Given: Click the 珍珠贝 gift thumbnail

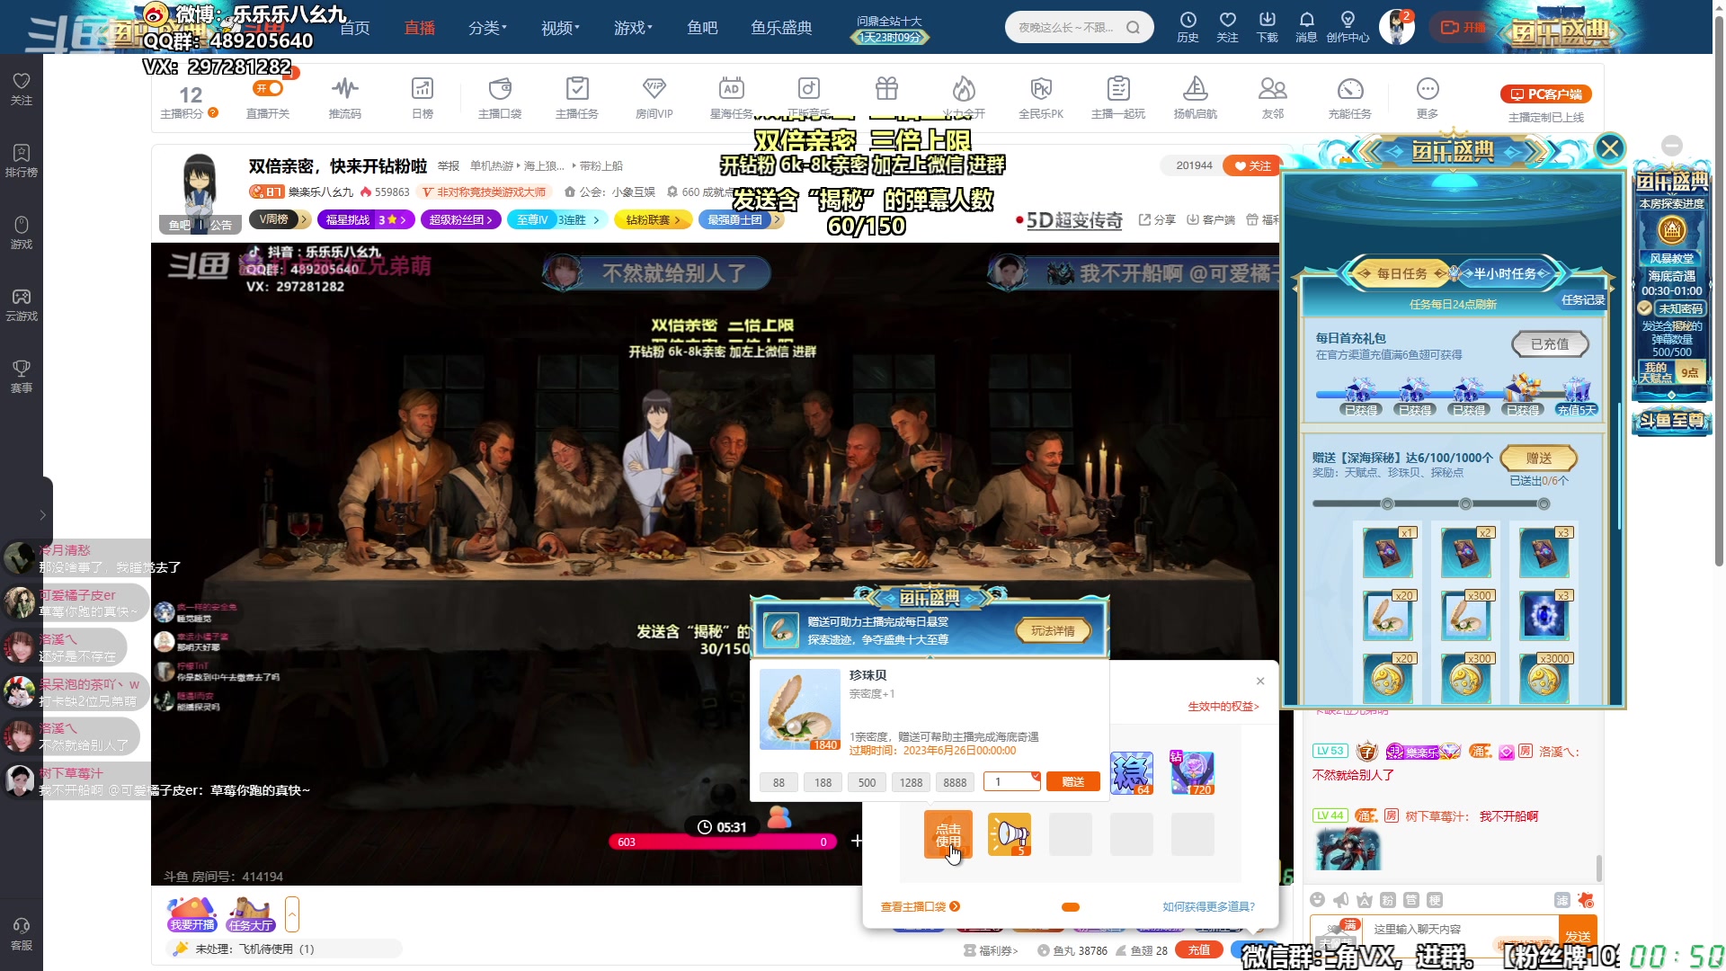Looking at the screenshot, I should pos(800,709).
